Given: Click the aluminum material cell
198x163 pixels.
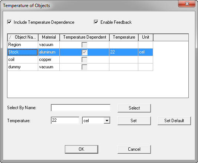Looking at the screenshot, I should (49, 52).
